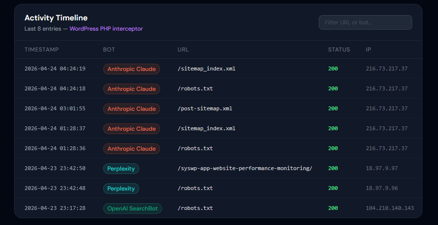The height and width of the screenshot is (225, 438).
Task: Click the STATUS column header
Action: pyautogui.click(x=339, y=50)
